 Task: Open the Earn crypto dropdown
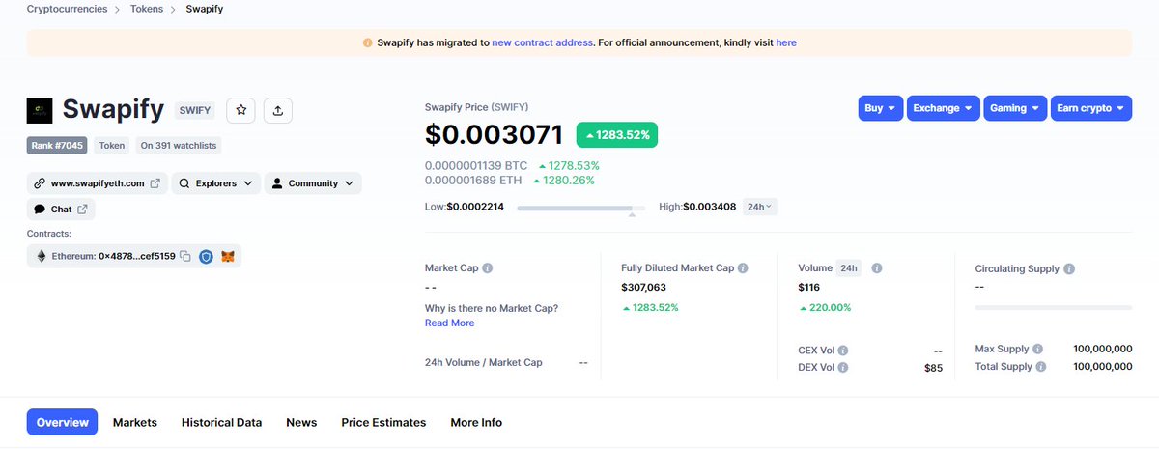pyautogui.click(x=1091, y=108)
